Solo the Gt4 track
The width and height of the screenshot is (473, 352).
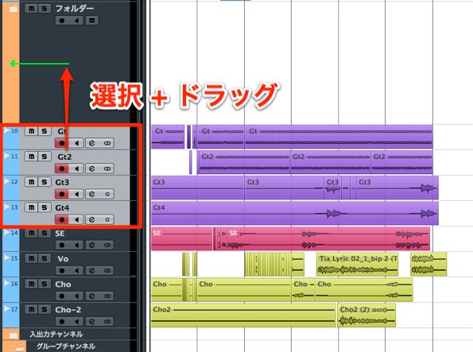[44, 207]
